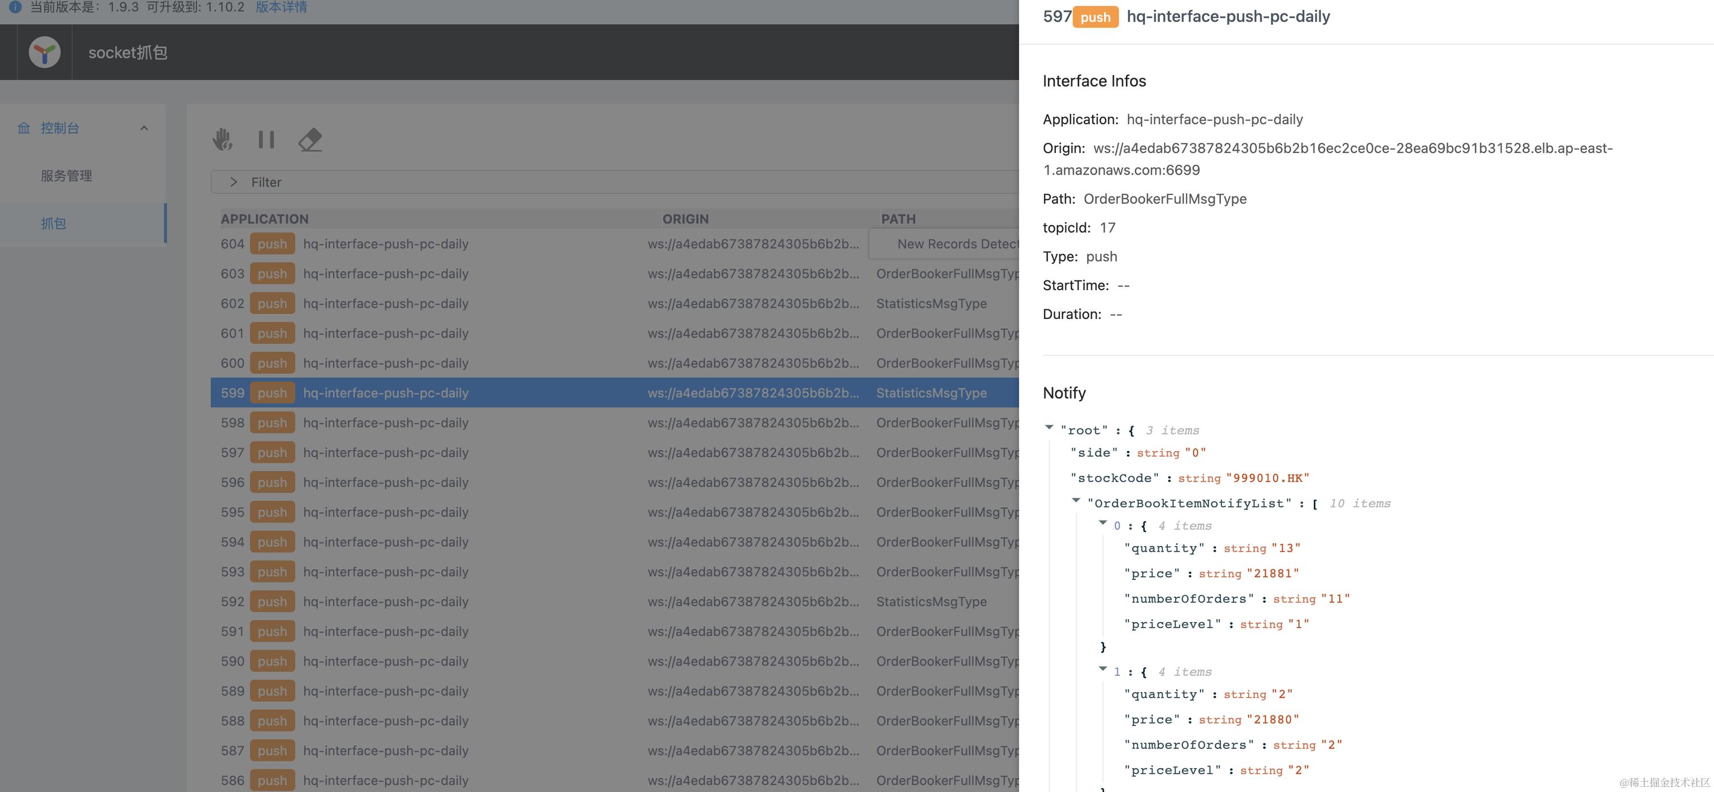The height and width of the screenshot is (792, 1714).
Task: Expand the Filter panel
Action: (x=234, y=182)
